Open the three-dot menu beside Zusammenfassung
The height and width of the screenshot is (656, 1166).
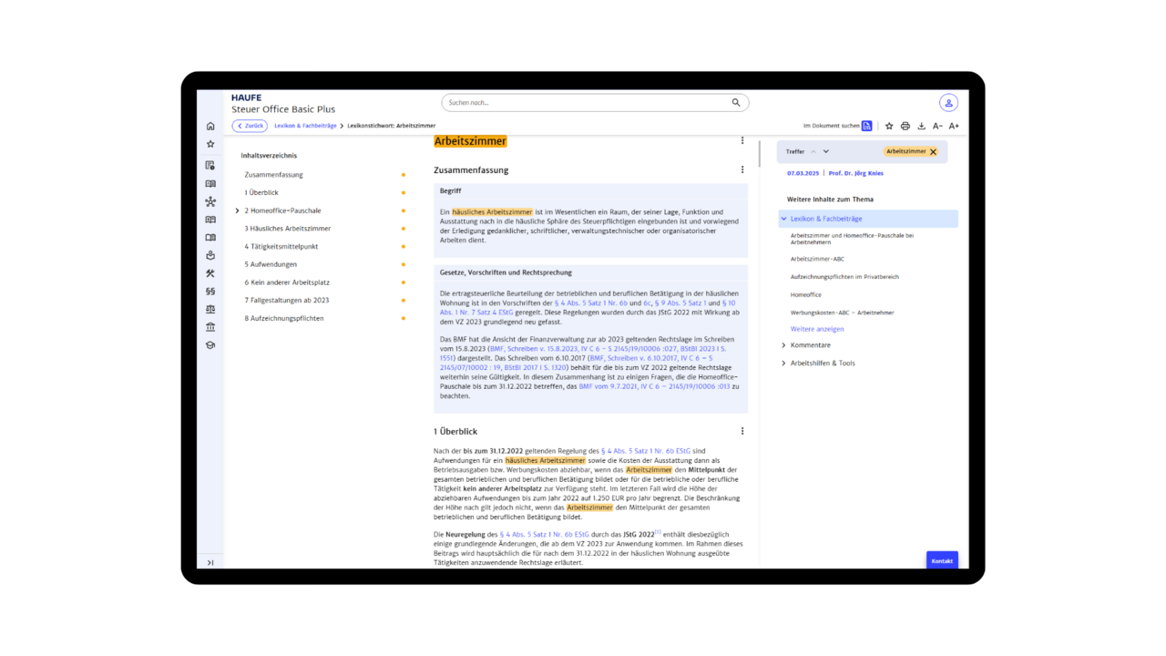742,169
